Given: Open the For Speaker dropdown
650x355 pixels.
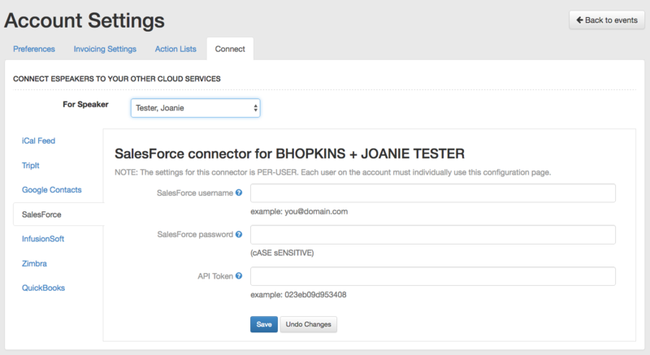Looking at the screenshot, I should click(x=195, y=108).
